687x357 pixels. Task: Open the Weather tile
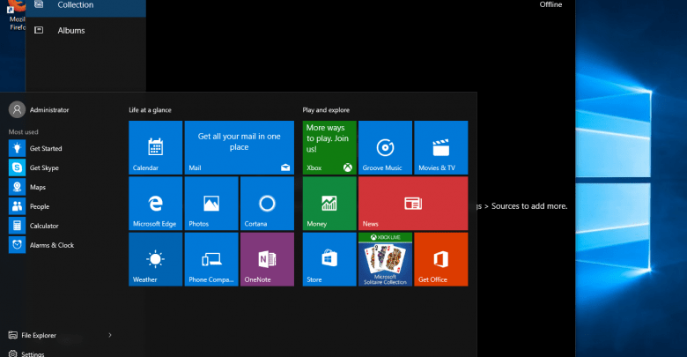[156, 259]
